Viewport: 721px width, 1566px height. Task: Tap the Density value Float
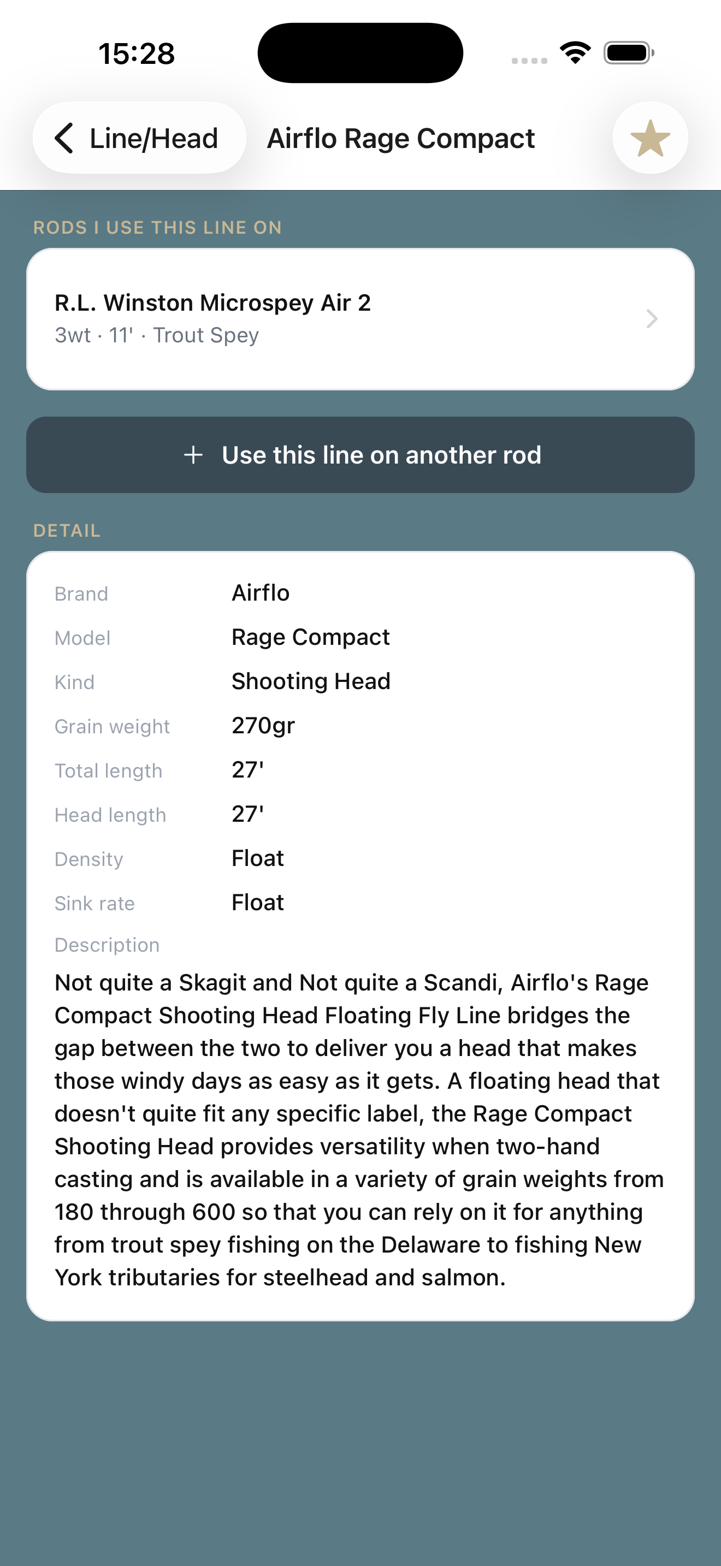click(x=258, y=858)
